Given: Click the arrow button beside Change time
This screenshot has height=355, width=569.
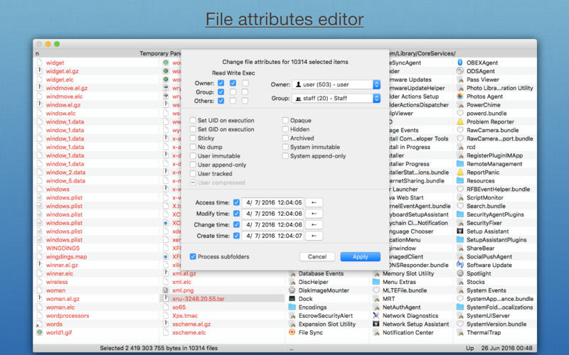Looking at the screenshot, I should point(314,224).
